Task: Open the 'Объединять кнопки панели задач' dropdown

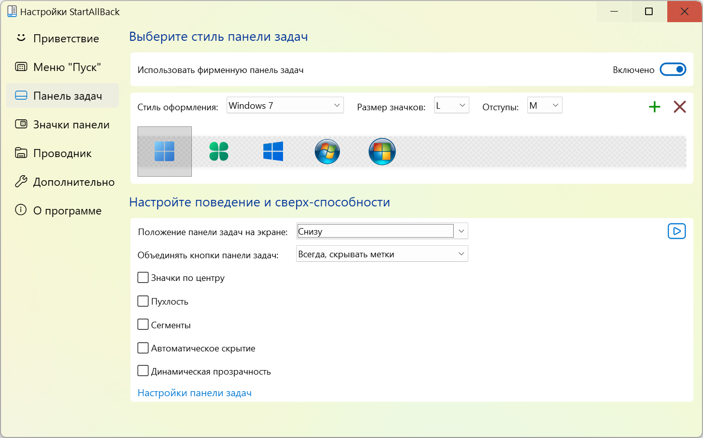Action: [x=382, y=254]
